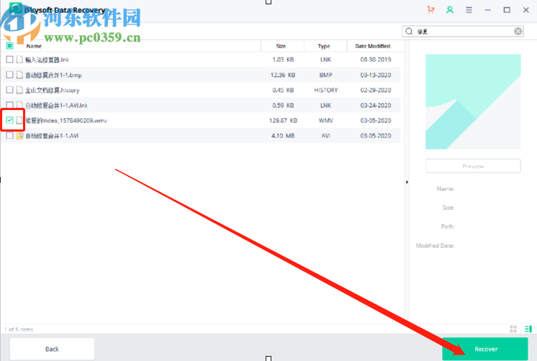
Task: Click the iSkysoft app logo icon
Action: pos(15,9)
